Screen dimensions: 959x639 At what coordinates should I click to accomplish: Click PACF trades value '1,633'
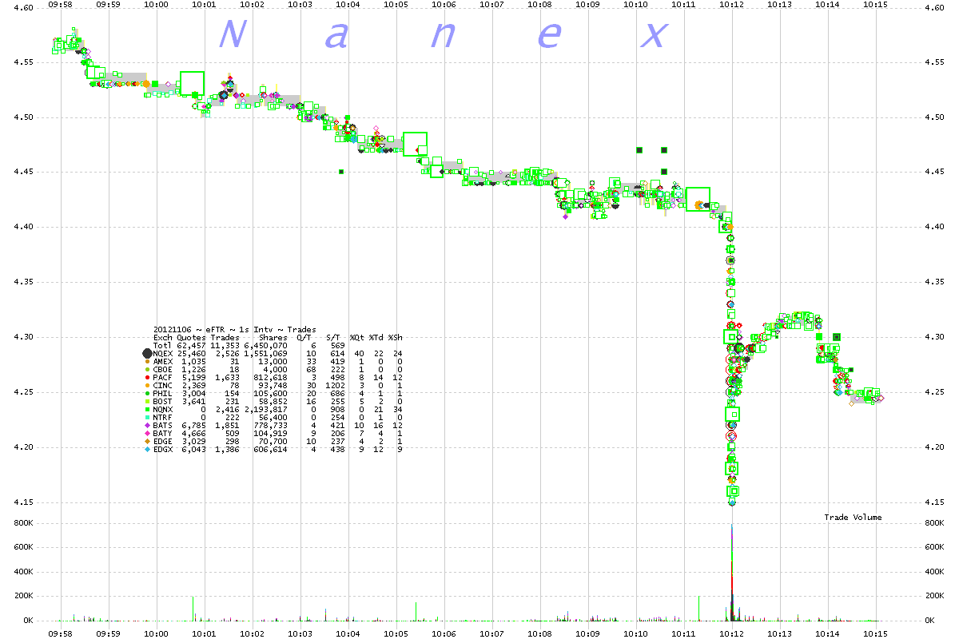(x=227, y=377)
